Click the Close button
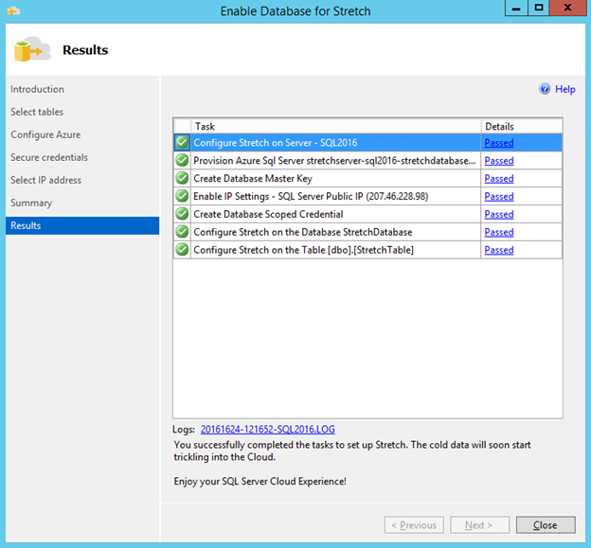 546,524
